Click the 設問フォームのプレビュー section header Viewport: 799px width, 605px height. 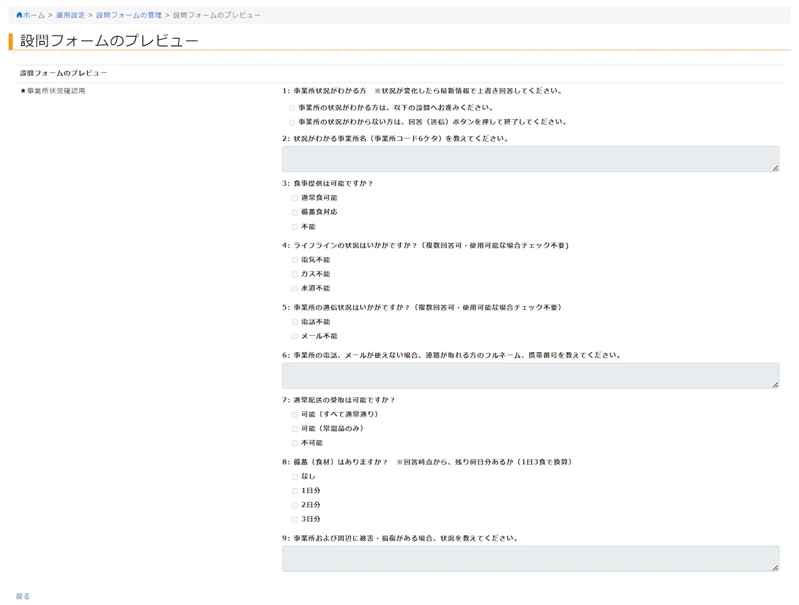64,73
